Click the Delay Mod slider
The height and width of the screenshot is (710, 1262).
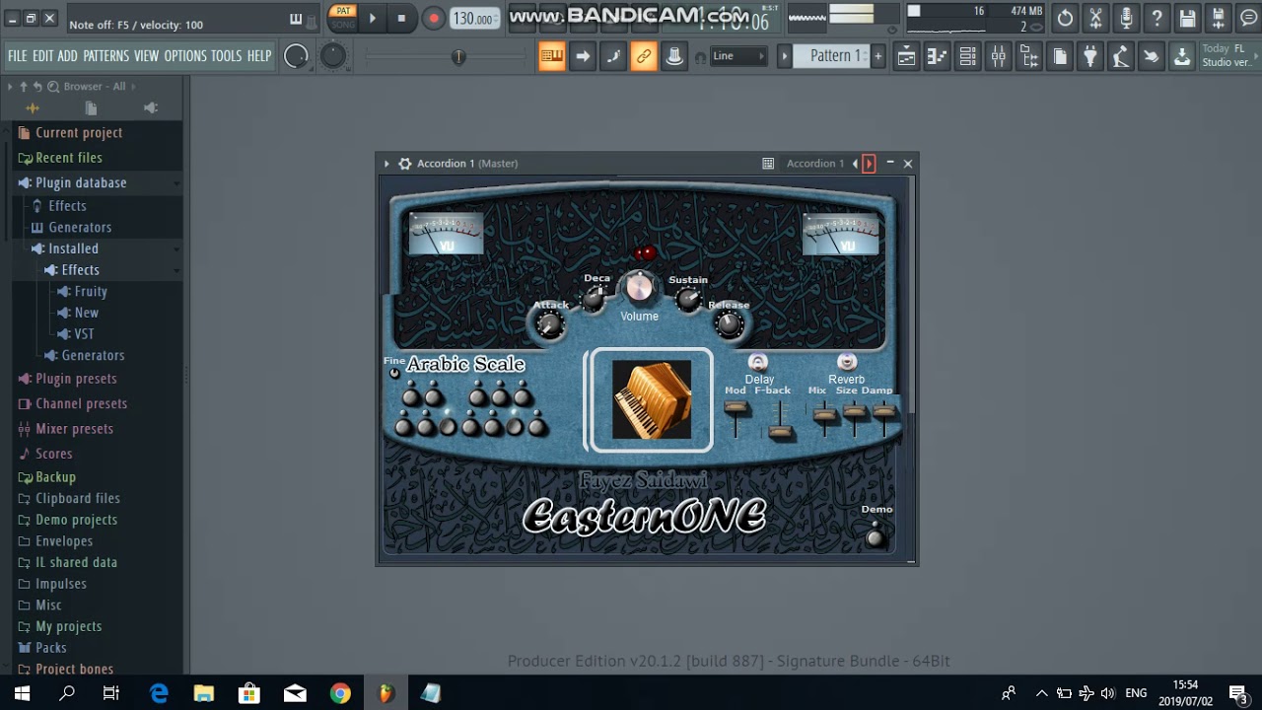[736, 408]
